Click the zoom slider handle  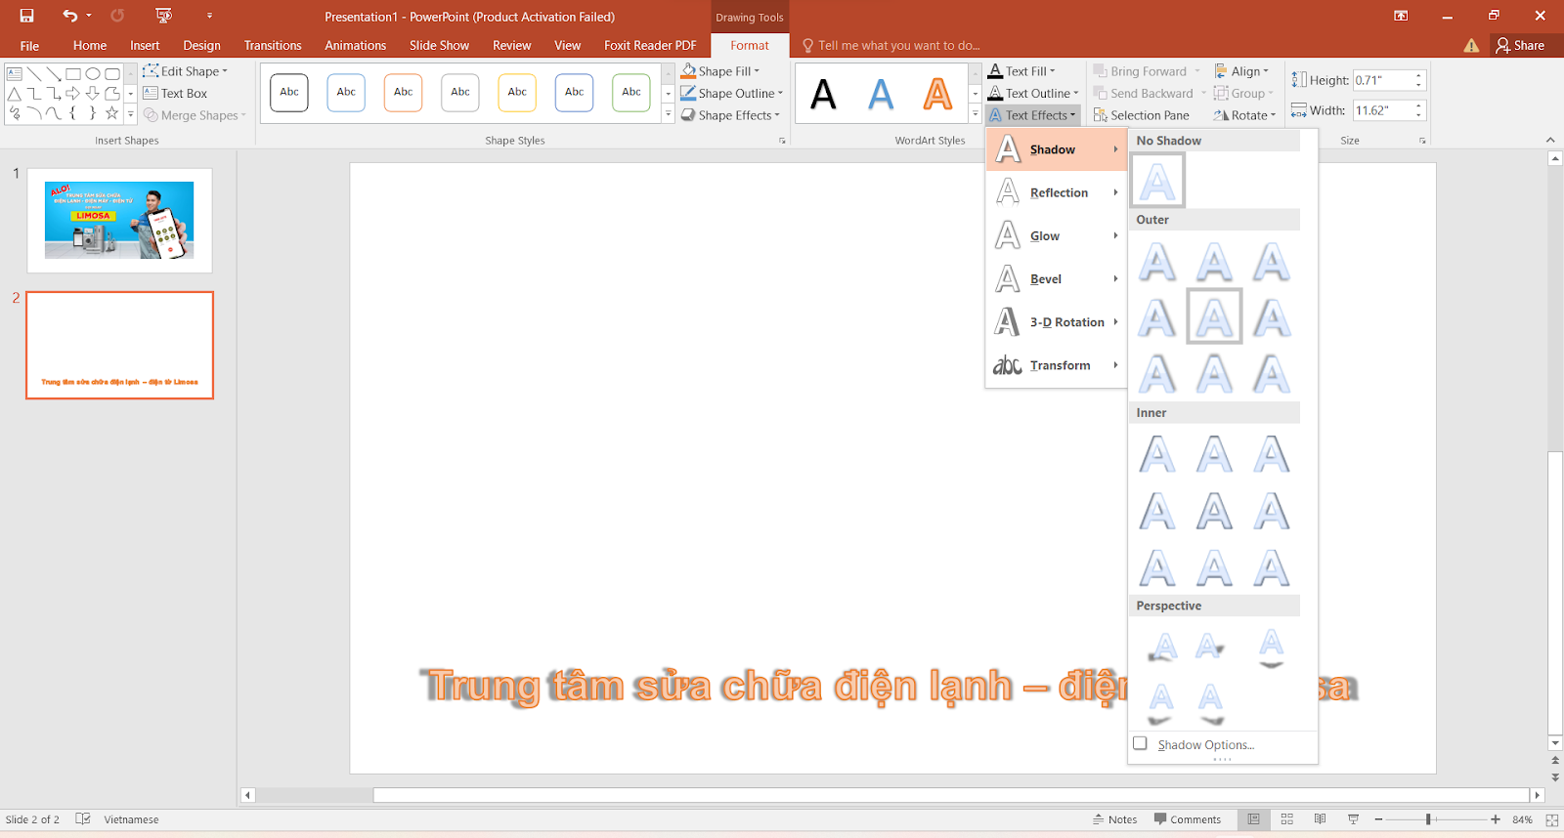coord(1428,819)
